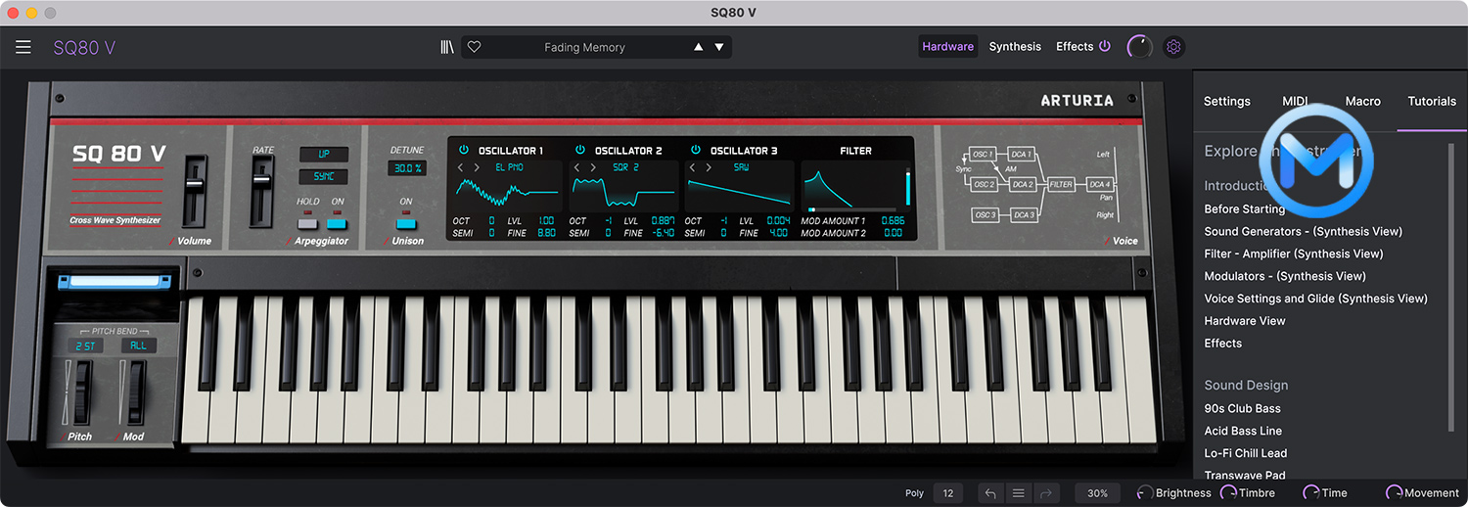Open the hamburger main menu
The width and height of the screenshot is (1468, 507).
pos(23,47)
